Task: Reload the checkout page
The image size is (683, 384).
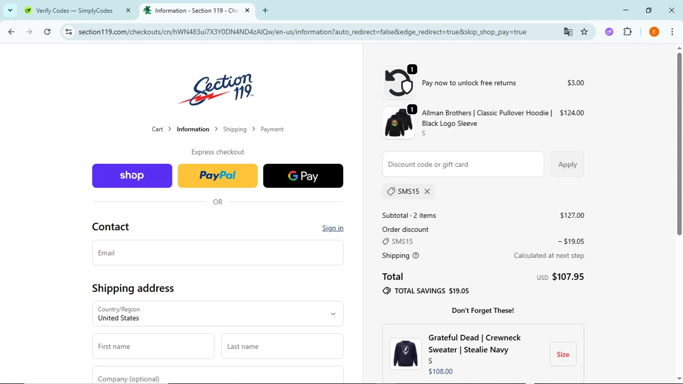Action: 47,32
